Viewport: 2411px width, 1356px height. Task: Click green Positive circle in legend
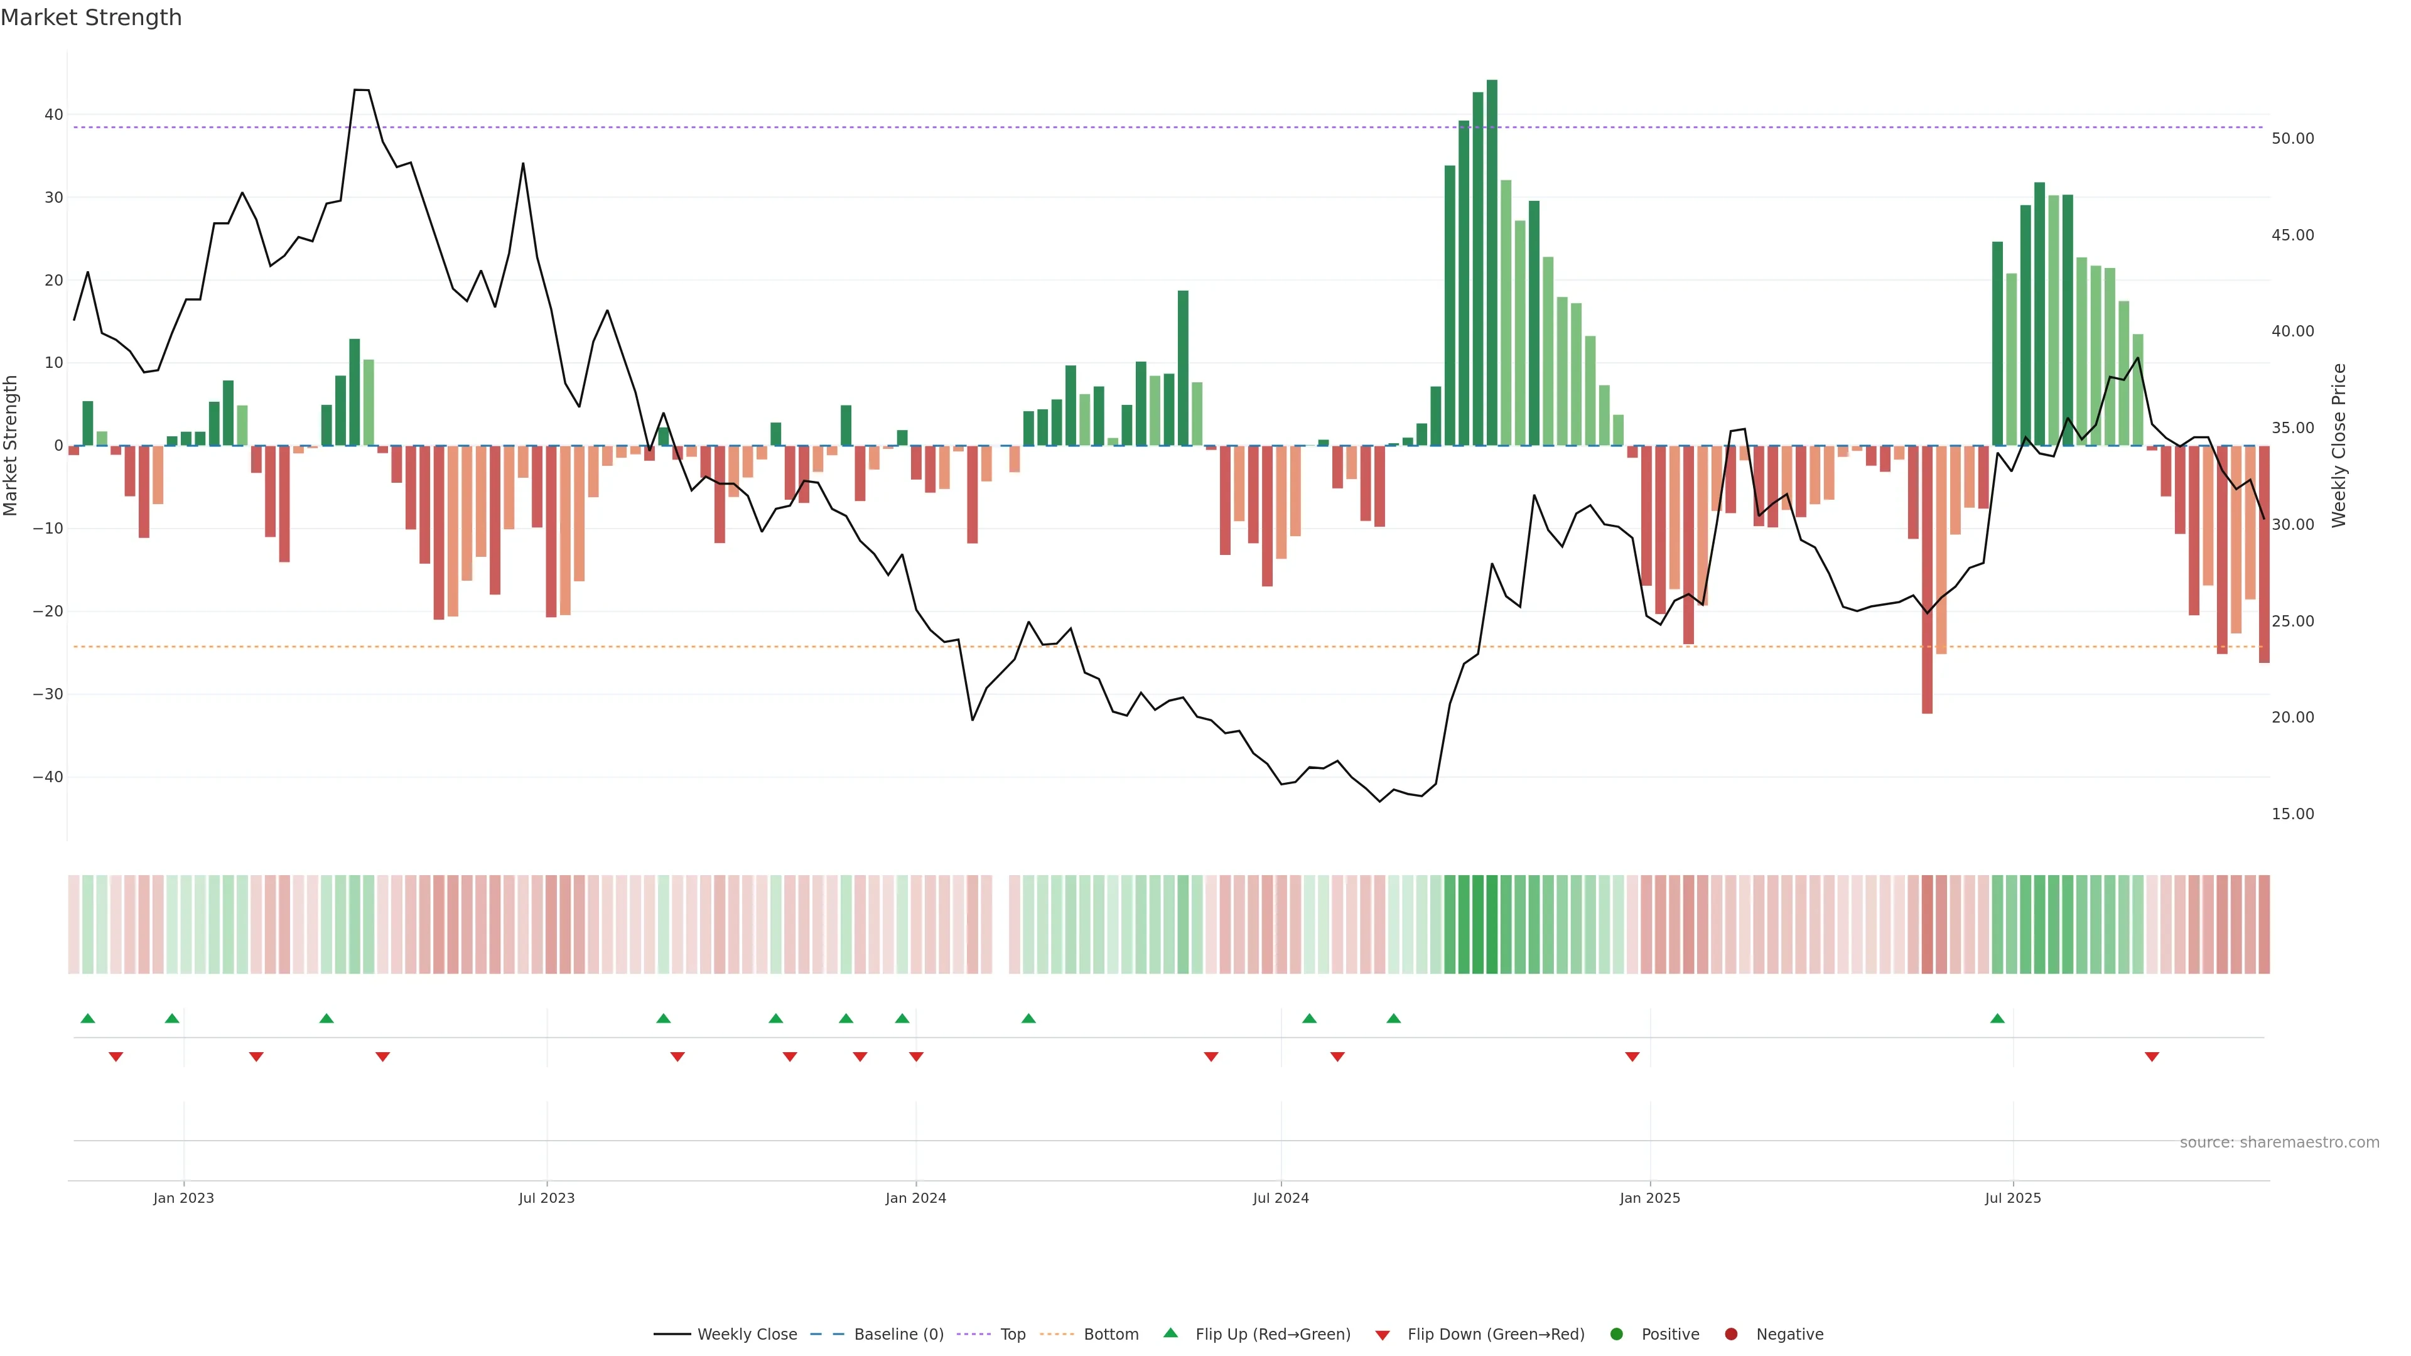[1616, 1333]
